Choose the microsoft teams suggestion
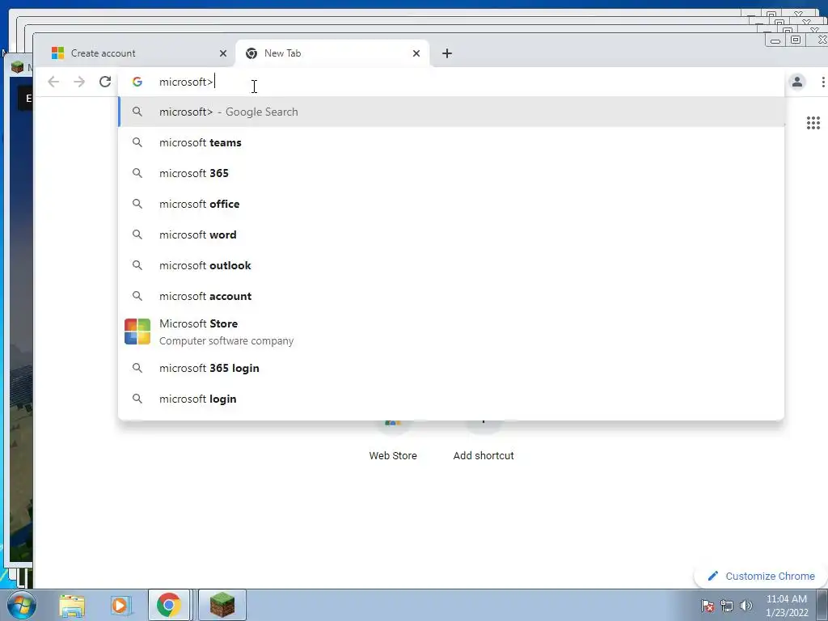The image size is (828, 621). point(451,142)
